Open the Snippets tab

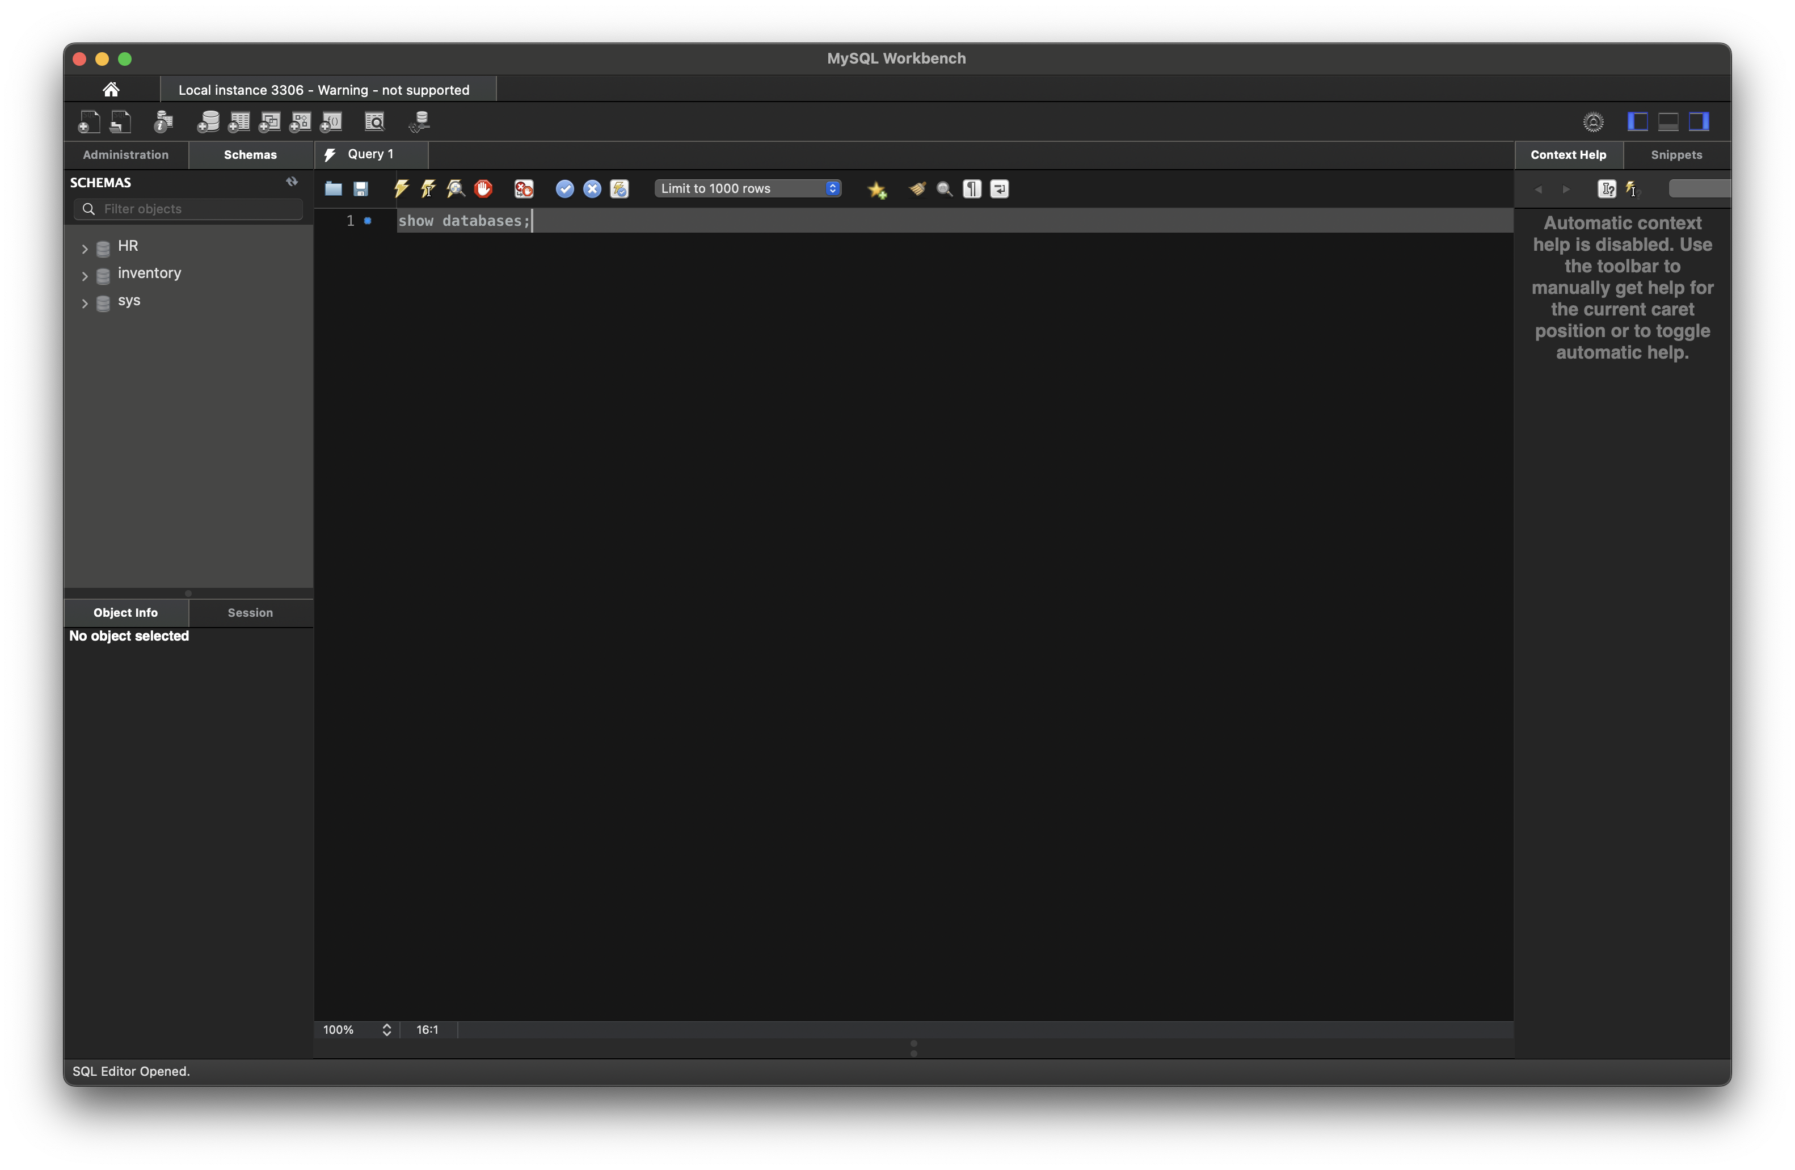(1676, 155)
